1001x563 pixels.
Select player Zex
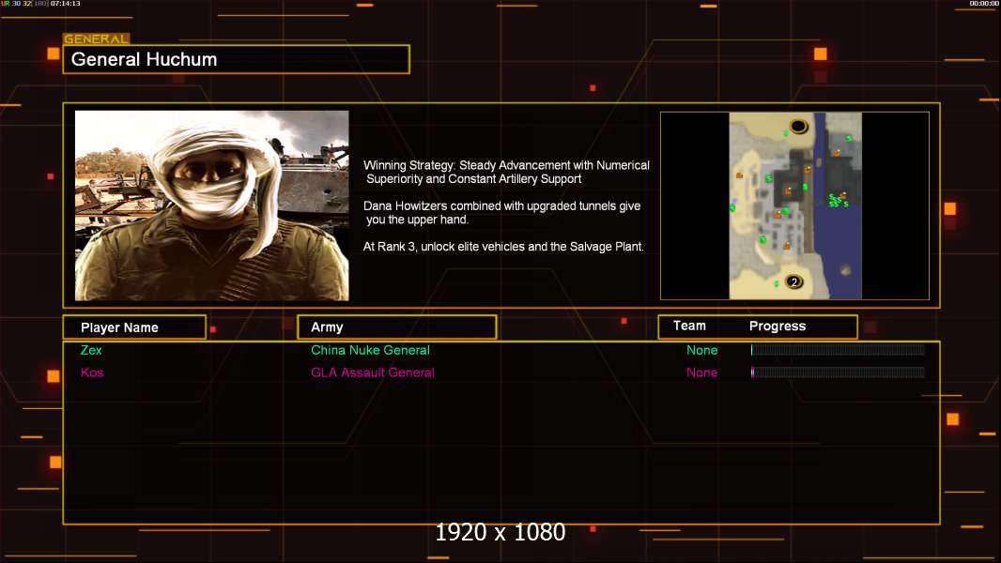click(91, 350)
